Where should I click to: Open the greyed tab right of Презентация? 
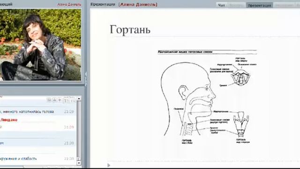[x=284, y=5]
